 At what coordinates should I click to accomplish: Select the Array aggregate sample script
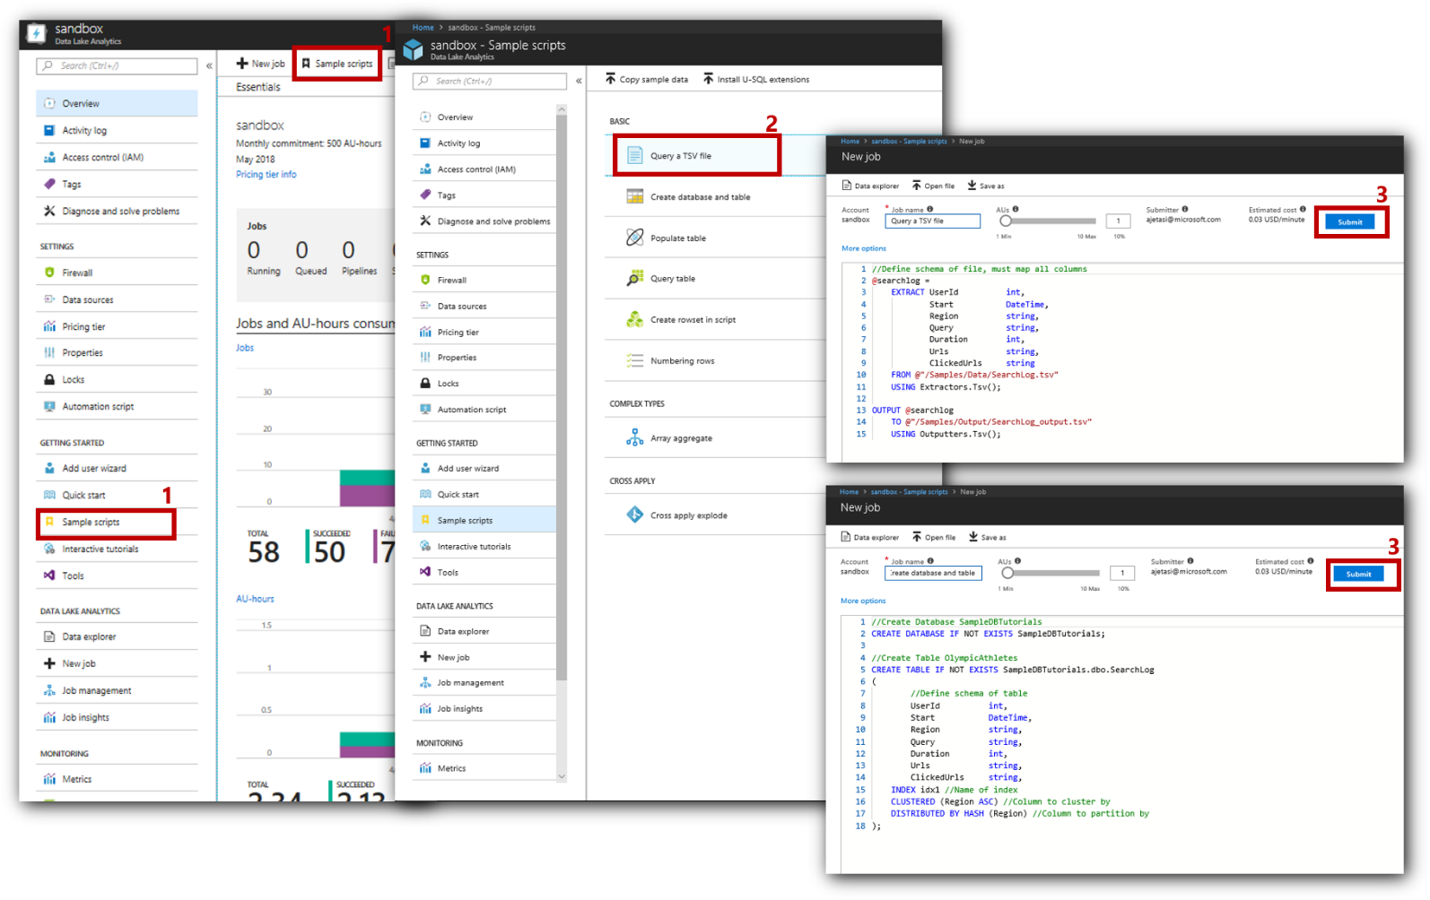pos(715,438)
